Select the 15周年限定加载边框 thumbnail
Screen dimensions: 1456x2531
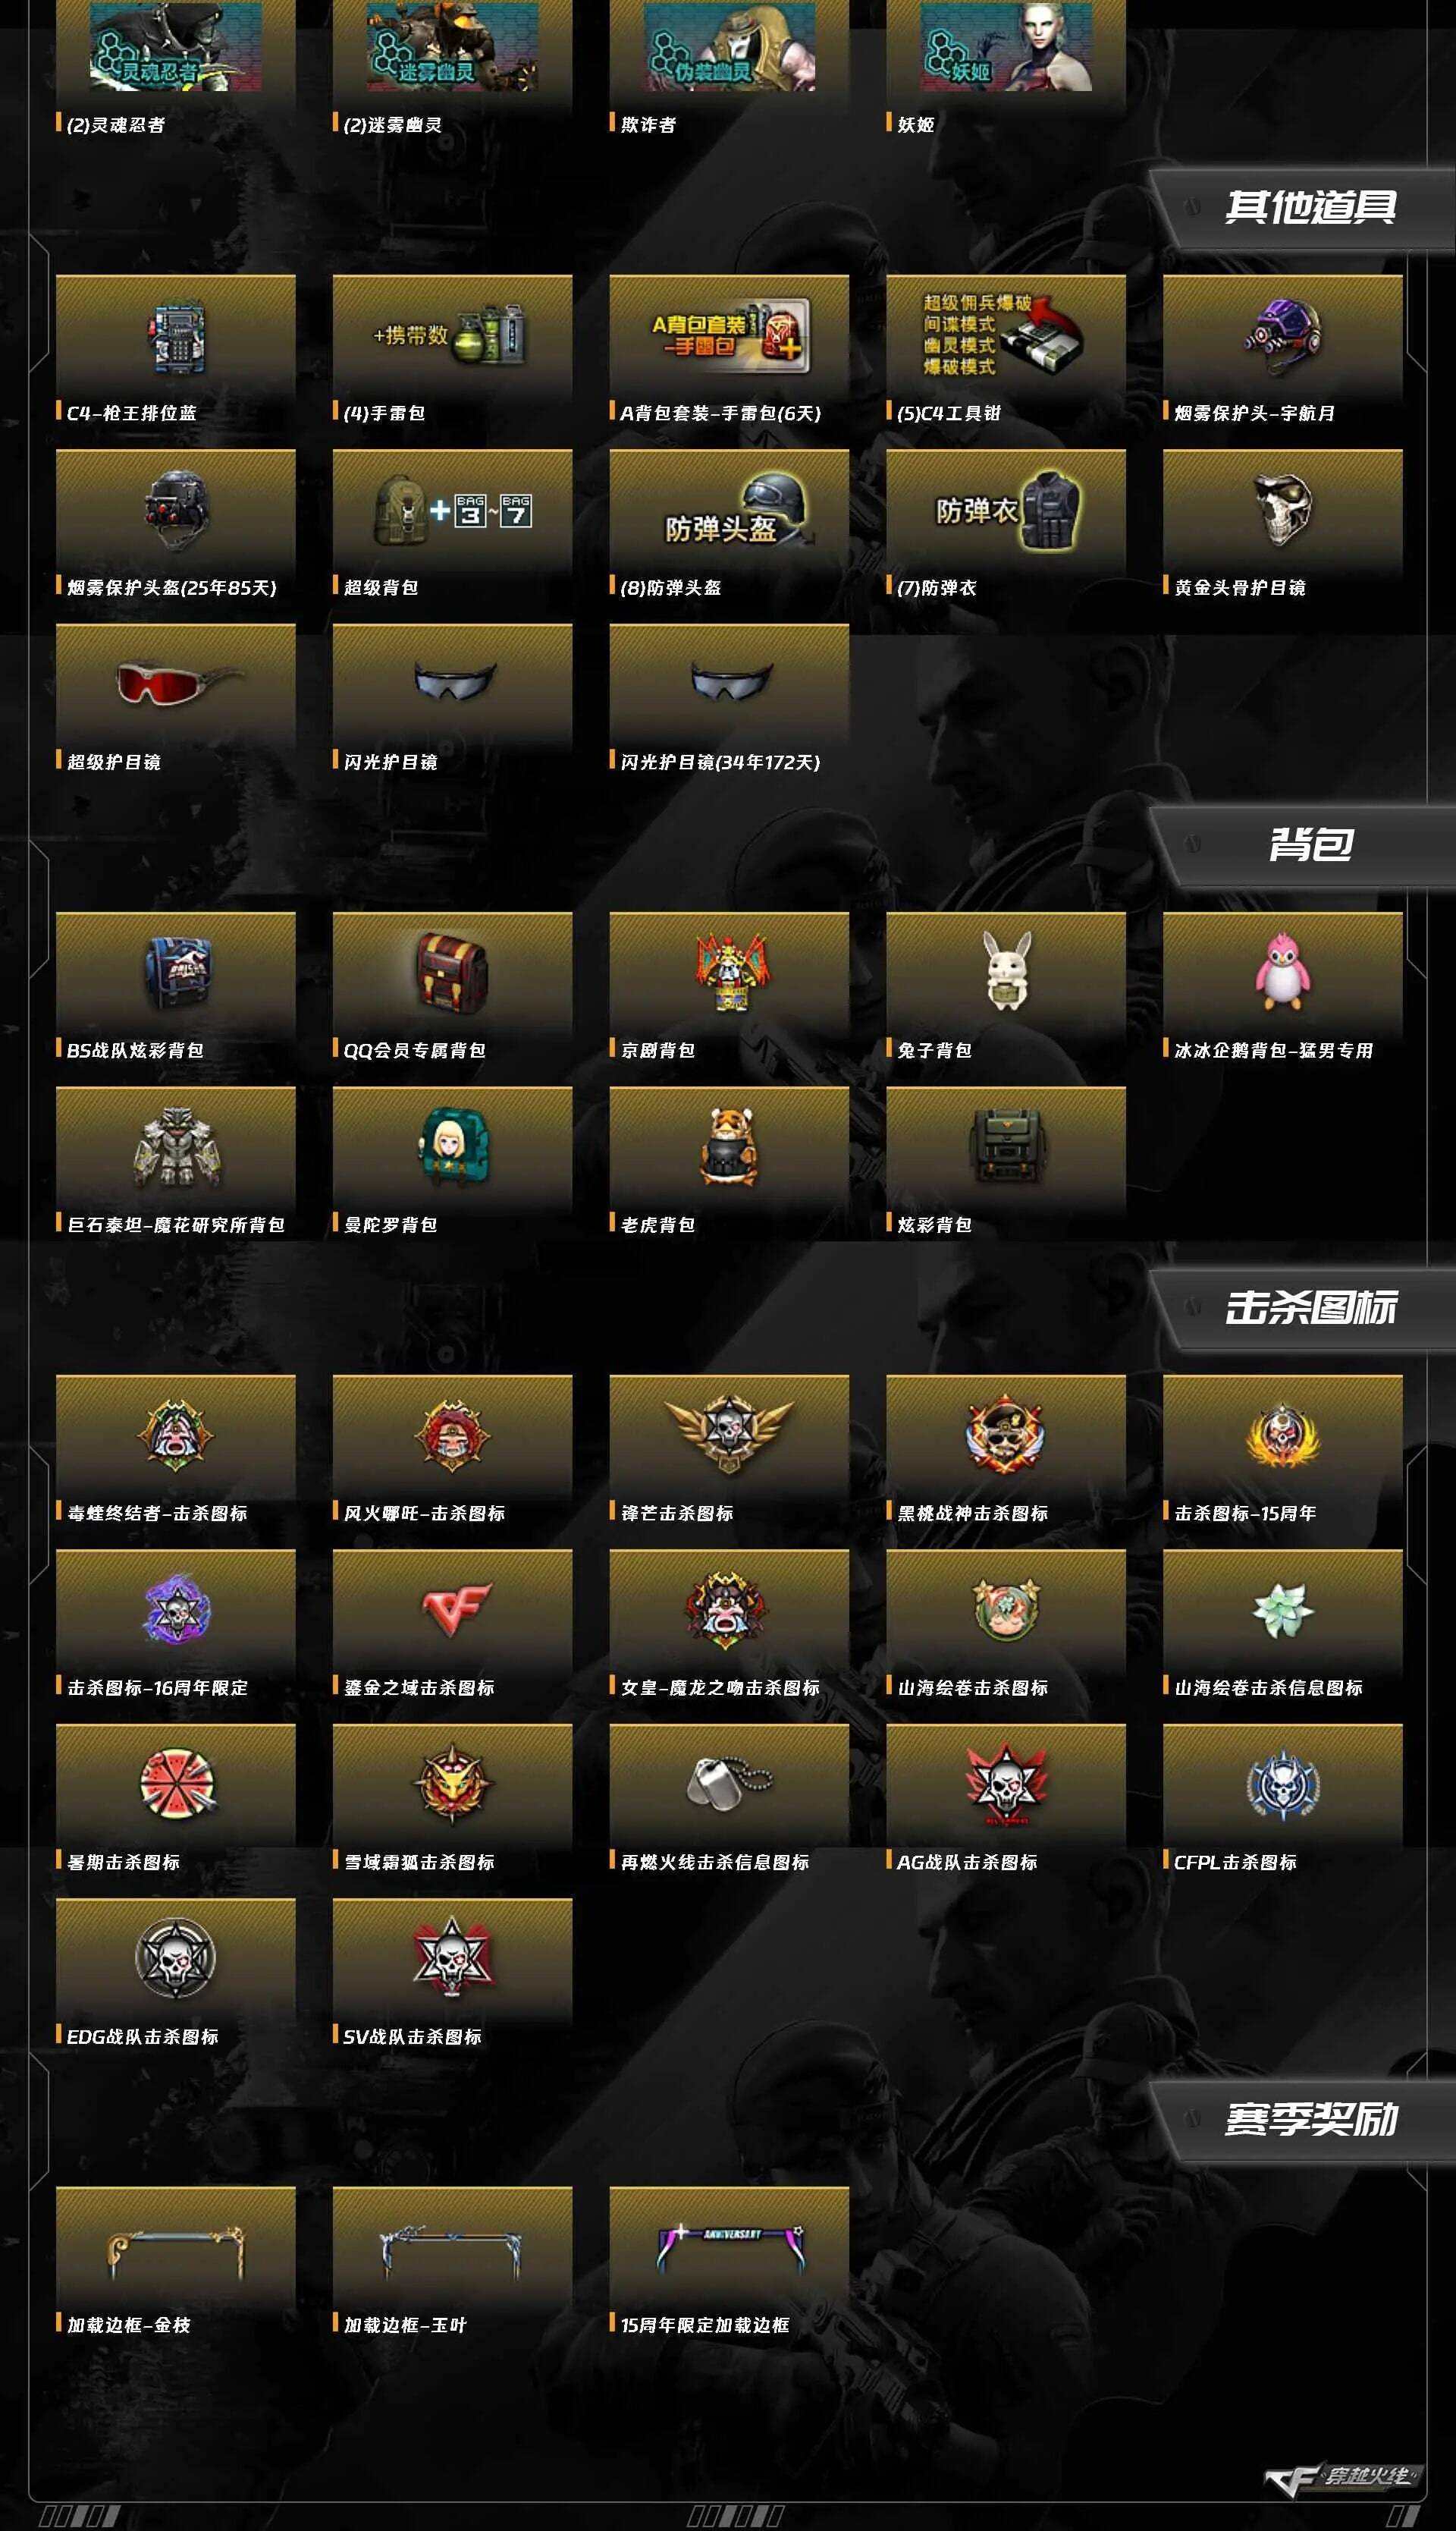(x=729, y=2251)
